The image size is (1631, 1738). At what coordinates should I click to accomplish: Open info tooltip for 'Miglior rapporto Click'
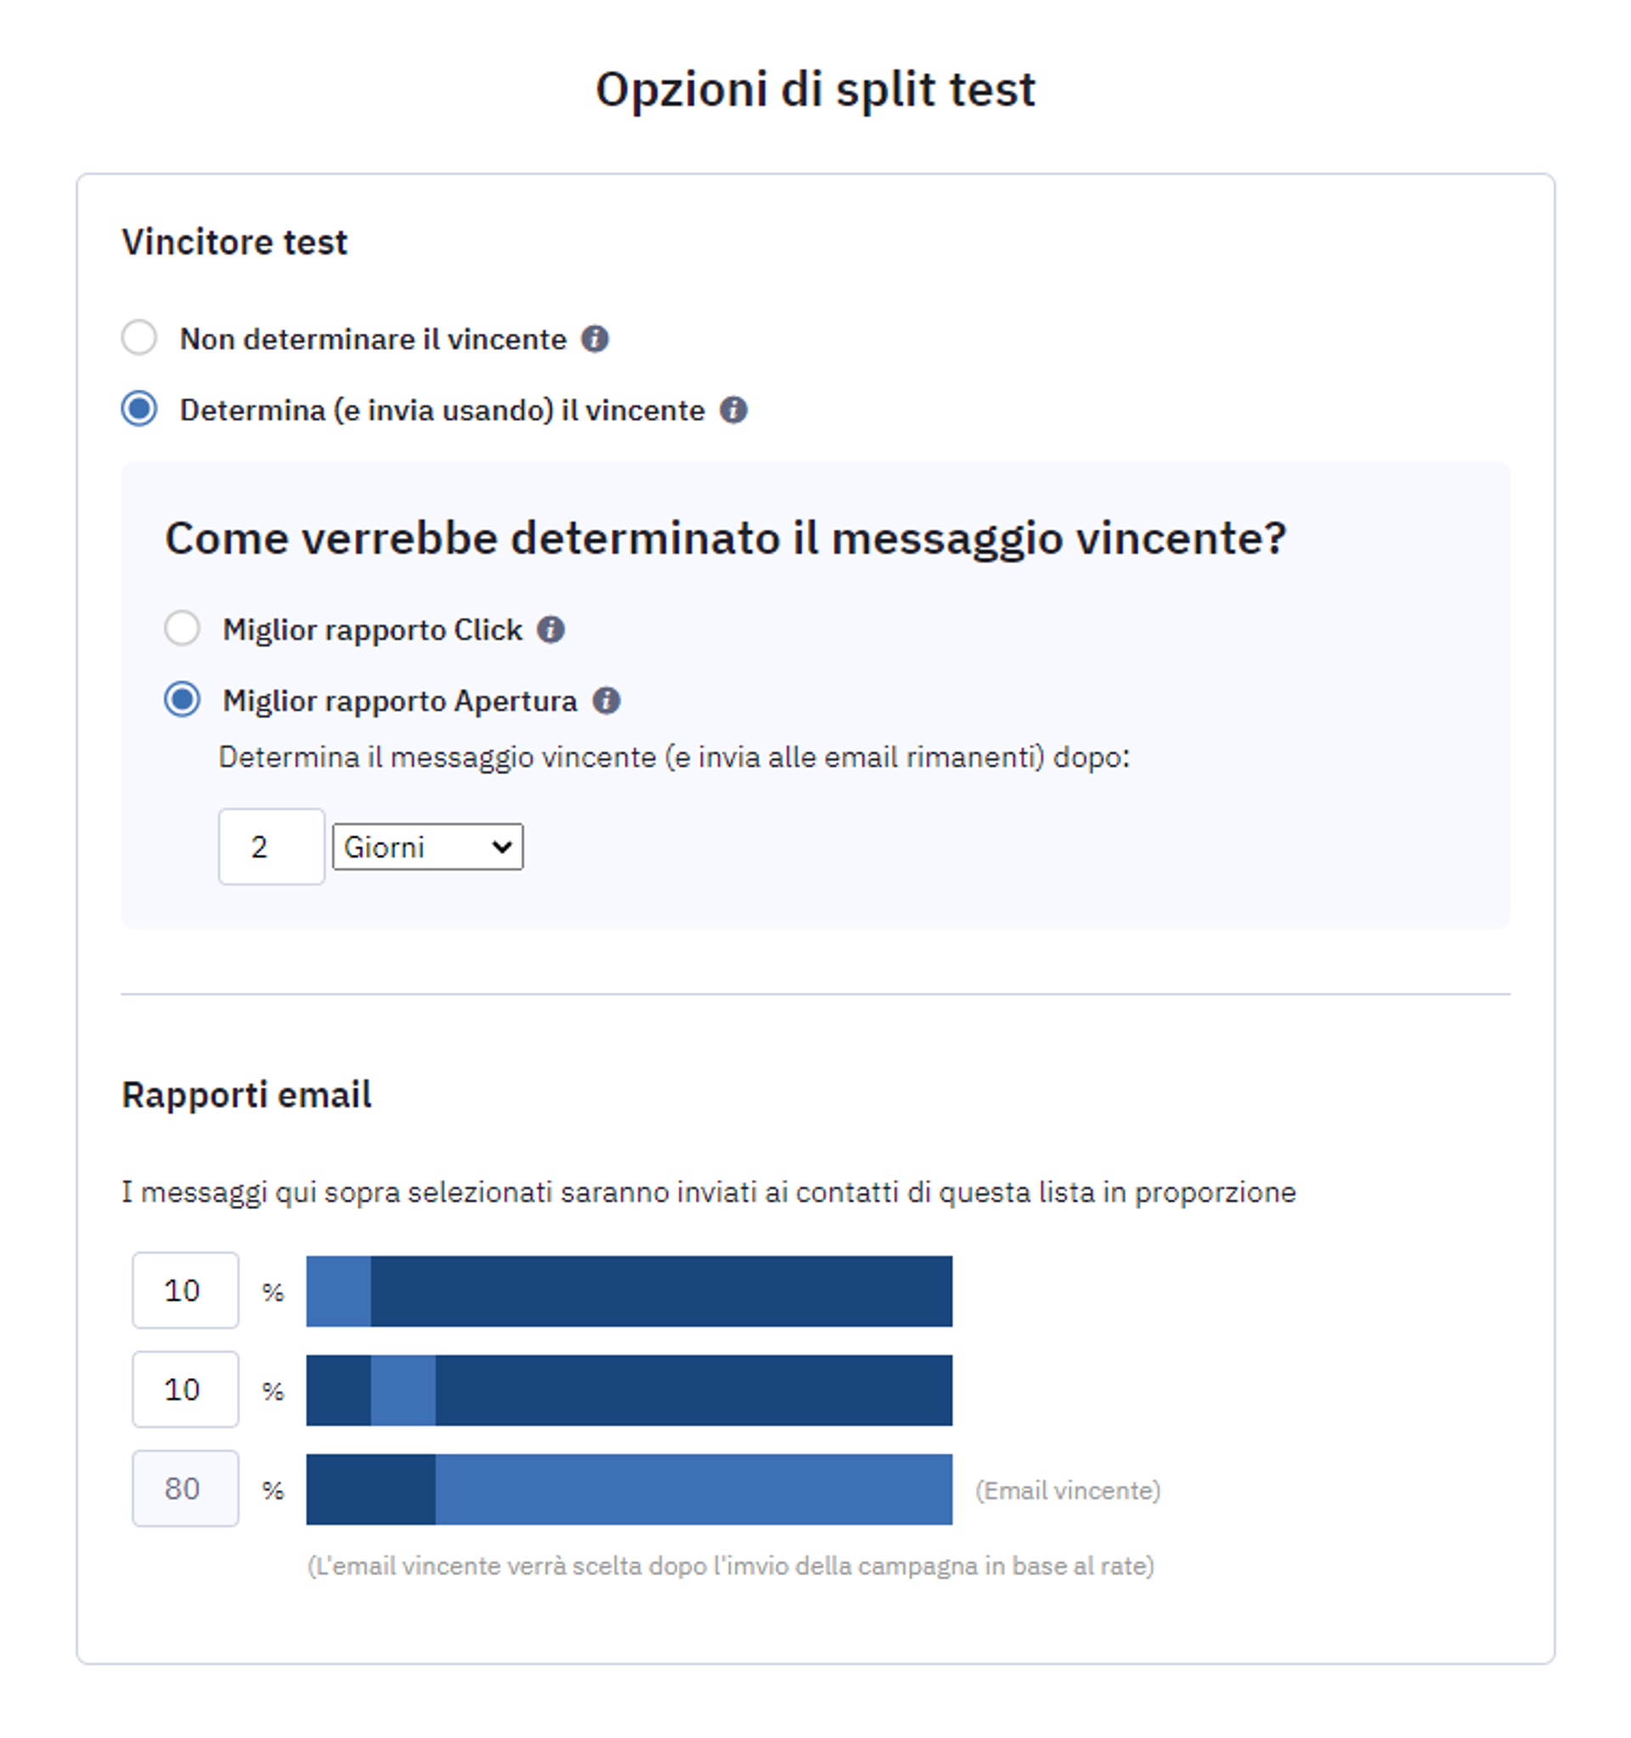(550, 629)
